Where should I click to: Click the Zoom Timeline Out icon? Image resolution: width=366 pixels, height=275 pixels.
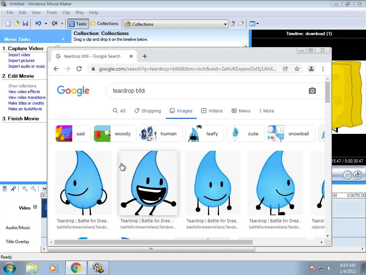33,188
